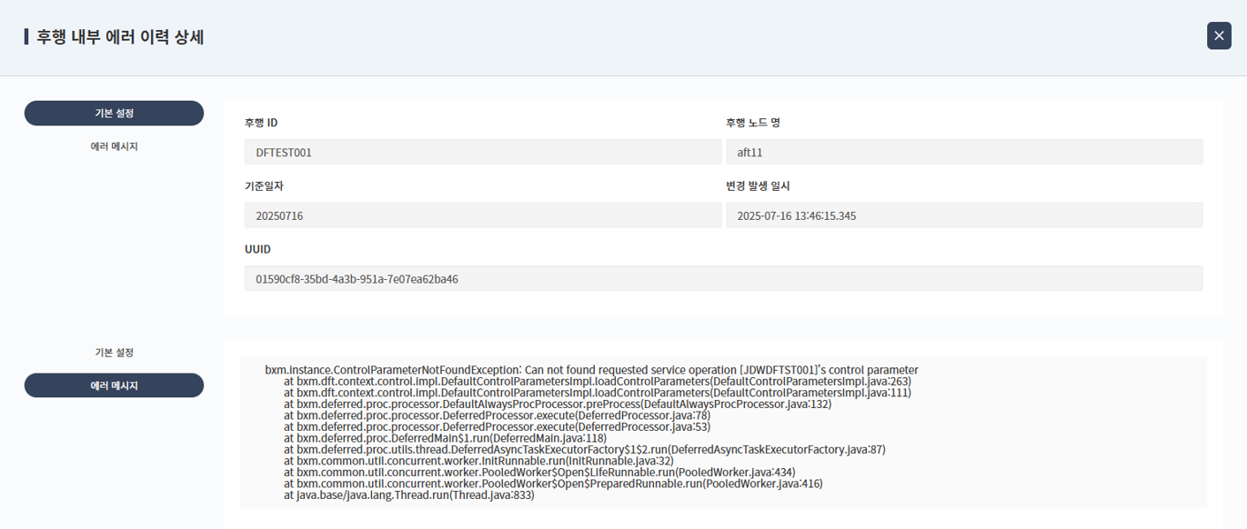Click the ControlParameterNotFoundException message line

591,370
